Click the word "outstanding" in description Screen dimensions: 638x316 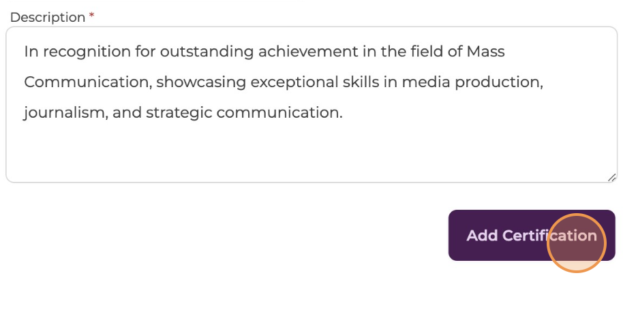point(207,52)
